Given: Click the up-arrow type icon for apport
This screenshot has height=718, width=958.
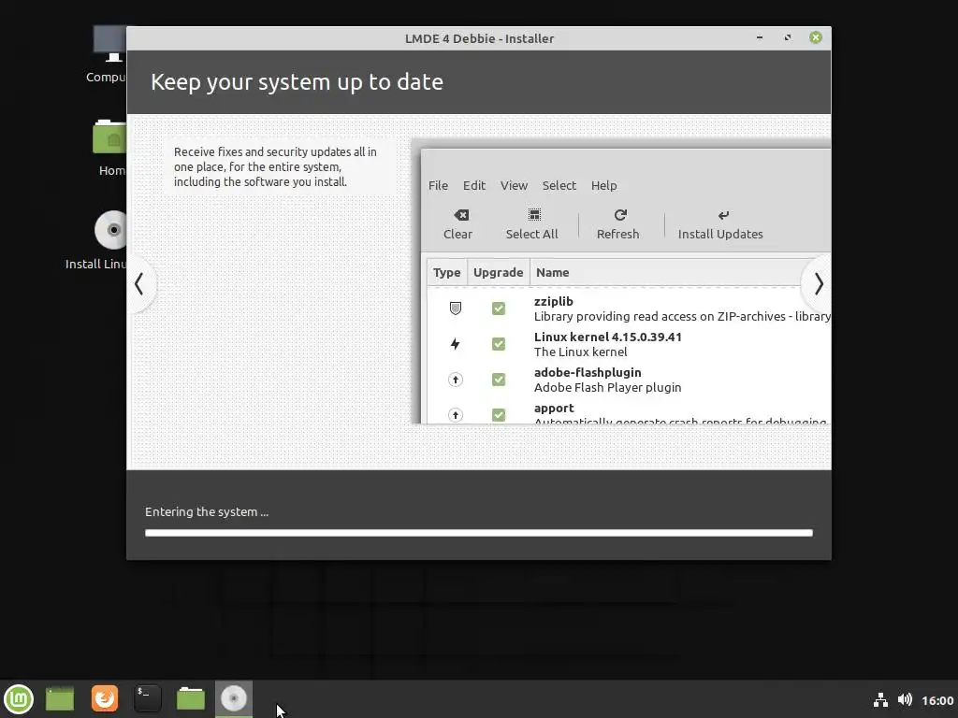Looking at the screenshot, I should (456, 415).
